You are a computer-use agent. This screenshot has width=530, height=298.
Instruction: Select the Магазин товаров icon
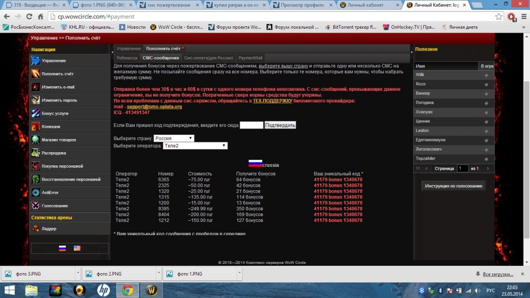click(x=36, y=140)
